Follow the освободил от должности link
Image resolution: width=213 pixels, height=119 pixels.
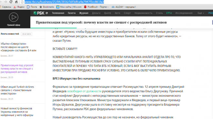point(84,91)
